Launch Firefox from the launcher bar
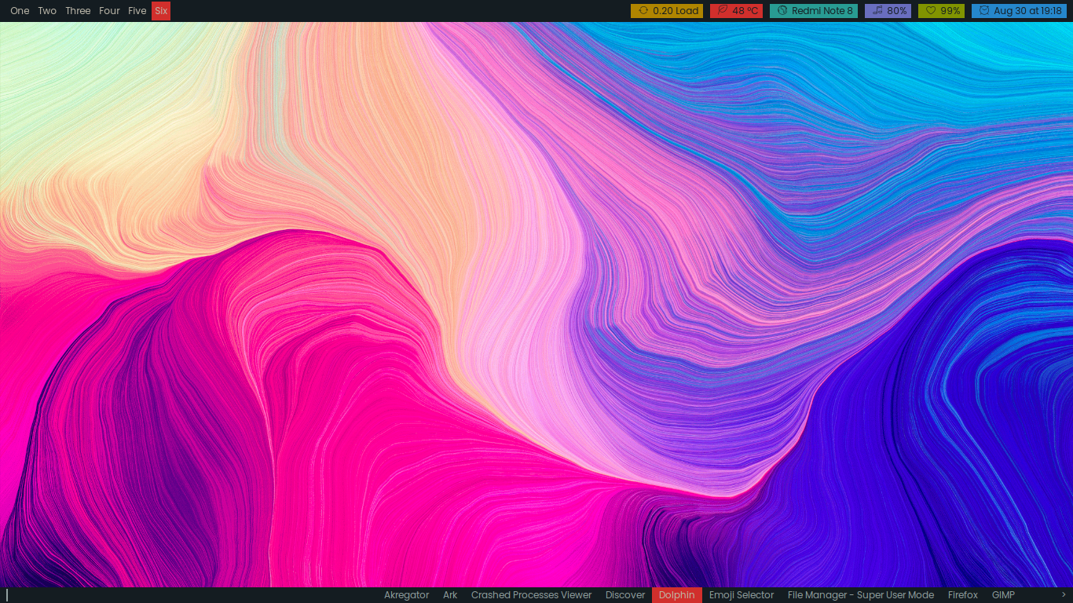Image resolution: width=1073 pixels, height=603 pixels. (x=963, y=595)
